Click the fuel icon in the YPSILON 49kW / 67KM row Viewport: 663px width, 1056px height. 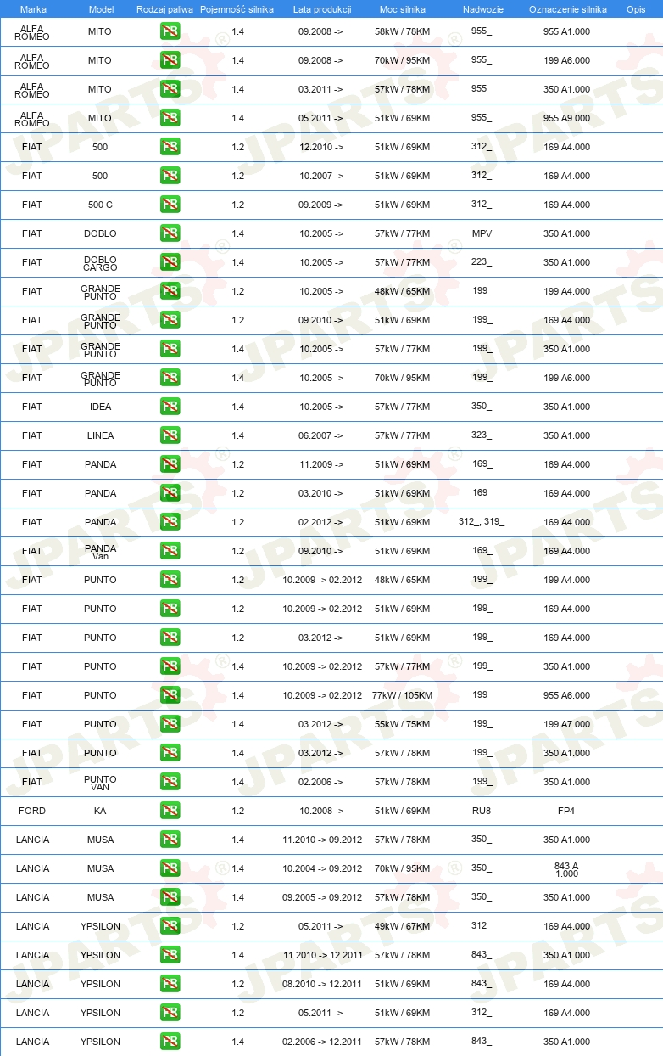pos(170,926)
